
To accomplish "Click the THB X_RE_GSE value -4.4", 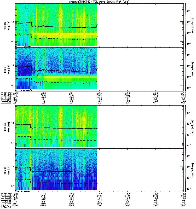I will (155, 94).
